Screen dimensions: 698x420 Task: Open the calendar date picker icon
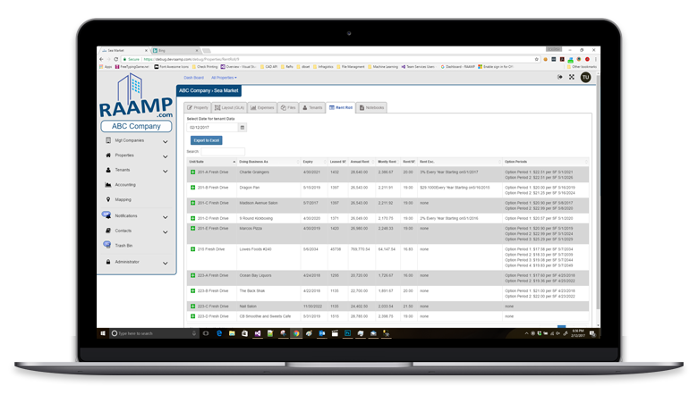pos(242,128)
